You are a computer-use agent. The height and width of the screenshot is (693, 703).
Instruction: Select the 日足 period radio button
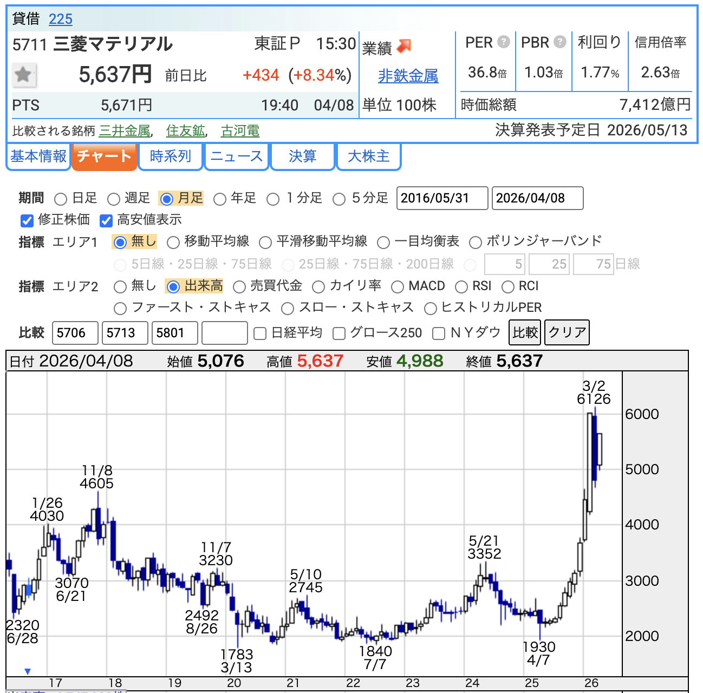[x=61, y=199]
